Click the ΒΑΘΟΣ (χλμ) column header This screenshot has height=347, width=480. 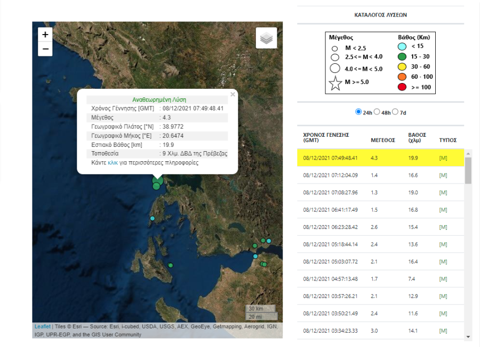[417, 137]
